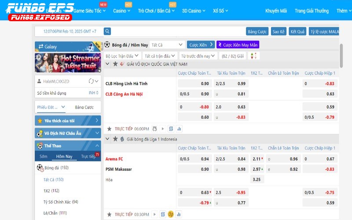Click the (82 / 82) Giải leagues filter
The image size is (352, 220).
click(233, 56)
